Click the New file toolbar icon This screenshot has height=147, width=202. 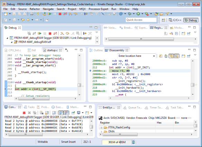pos(6,14)
